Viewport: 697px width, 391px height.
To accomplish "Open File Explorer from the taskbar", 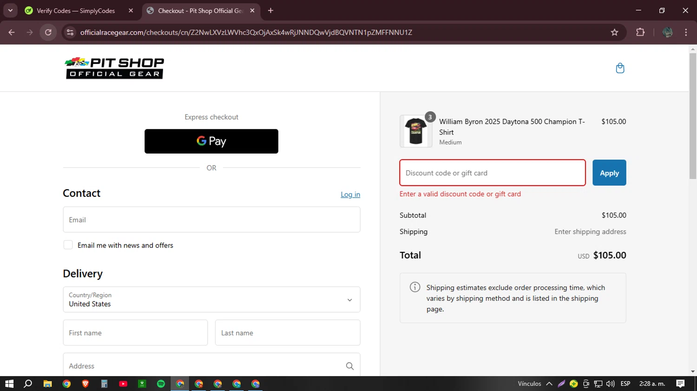I will click(x=47, y=384).
